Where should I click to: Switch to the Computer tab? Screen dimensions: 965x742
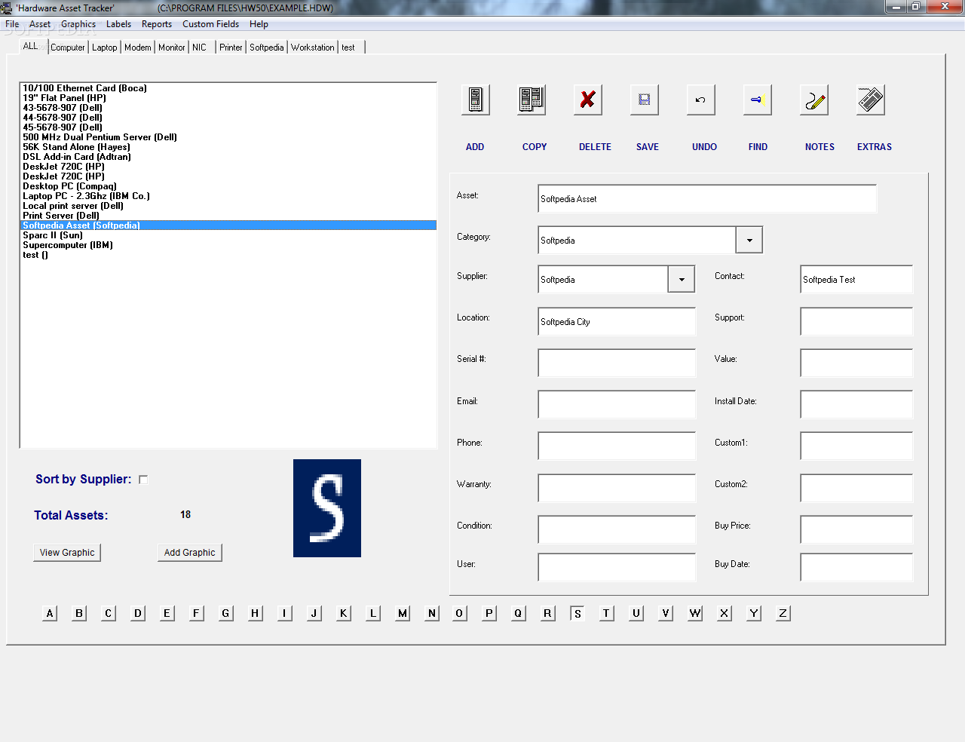(68, 48)
